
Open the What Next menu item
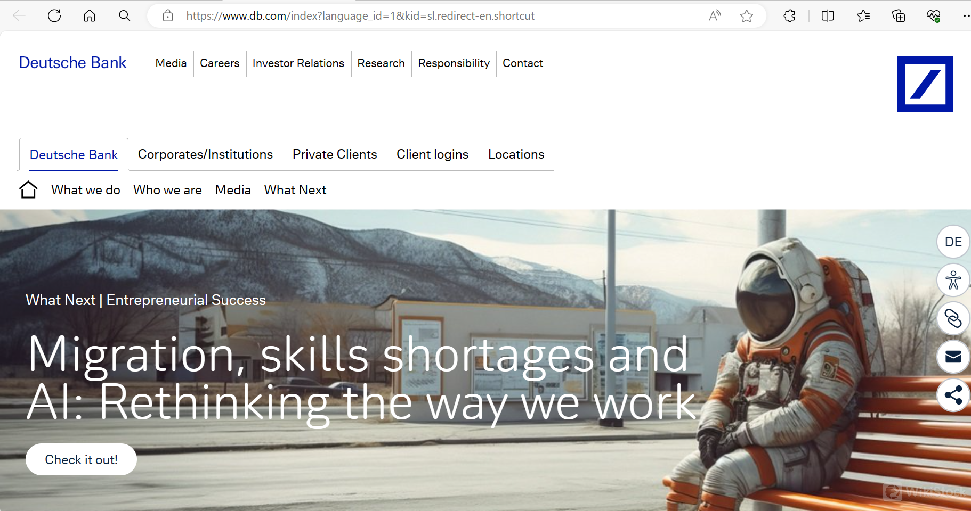click(295, 190)
